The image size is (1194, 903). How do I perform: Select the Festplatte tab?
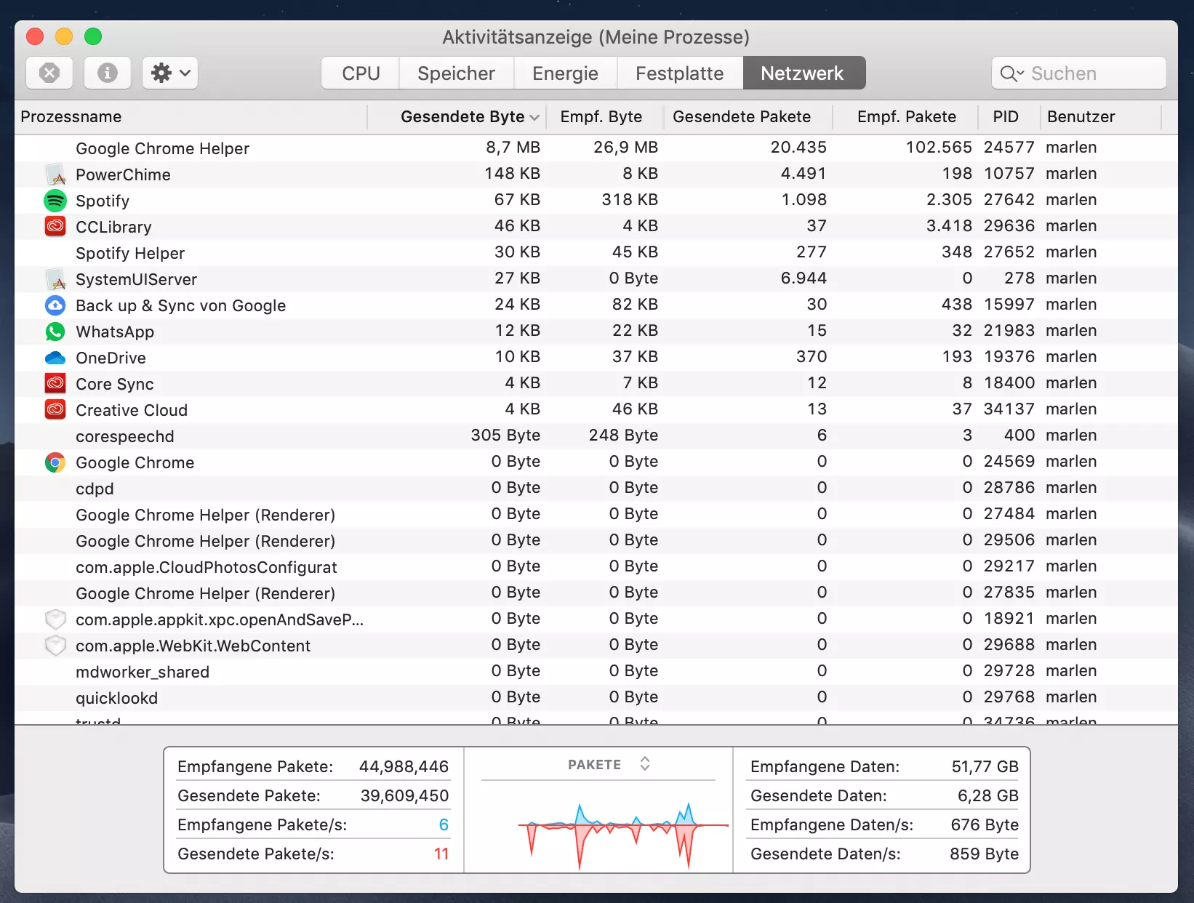click(679, 73)
